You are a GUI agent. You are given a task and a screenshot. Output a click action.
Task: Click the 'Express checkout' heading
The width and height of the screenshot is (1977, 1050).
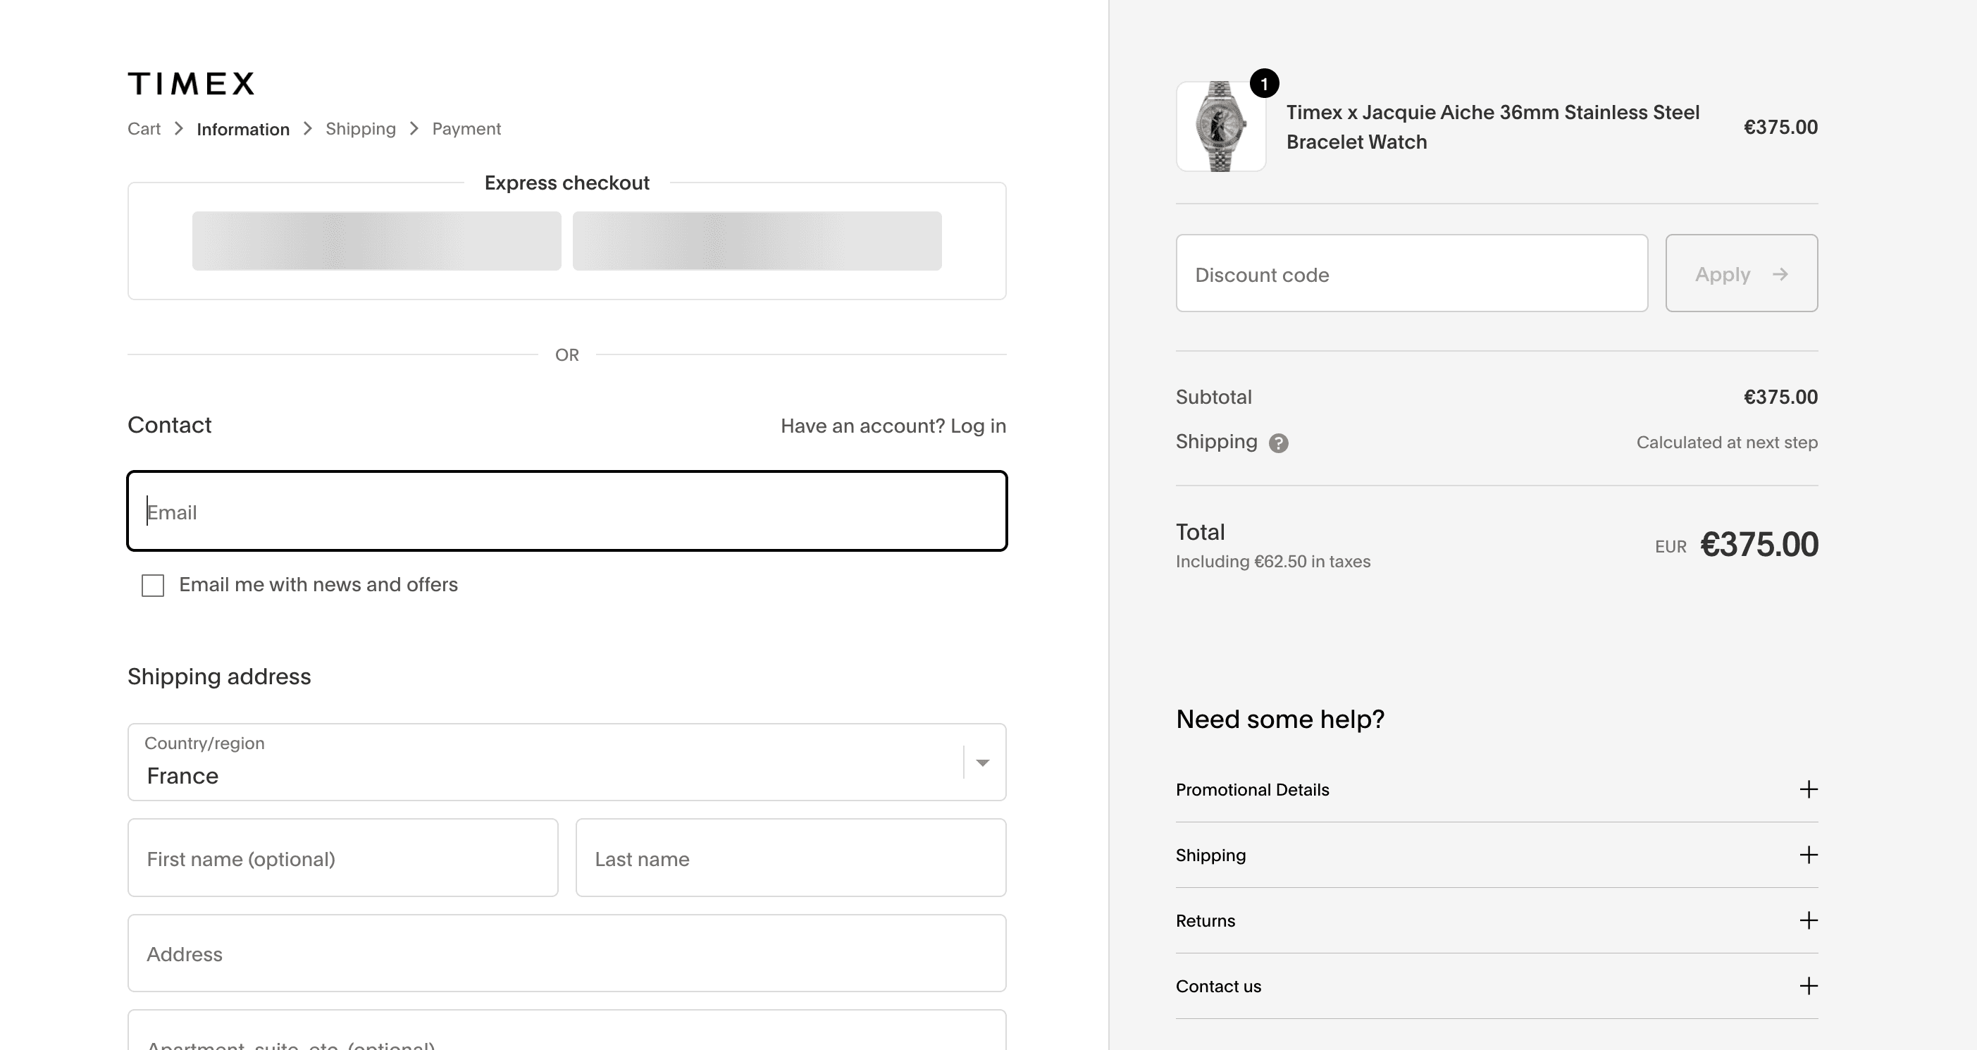(566, 183)
